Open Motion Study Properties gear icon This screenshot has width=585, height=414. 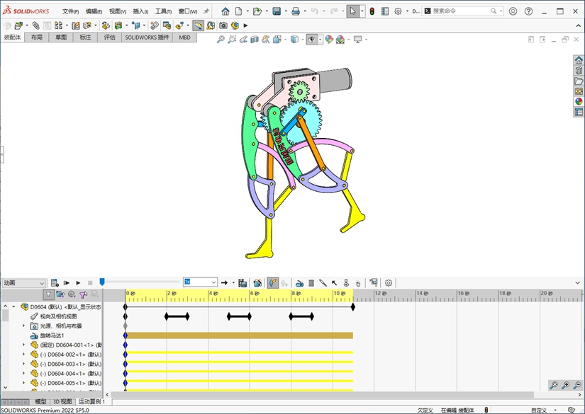(x=389, y=283)
